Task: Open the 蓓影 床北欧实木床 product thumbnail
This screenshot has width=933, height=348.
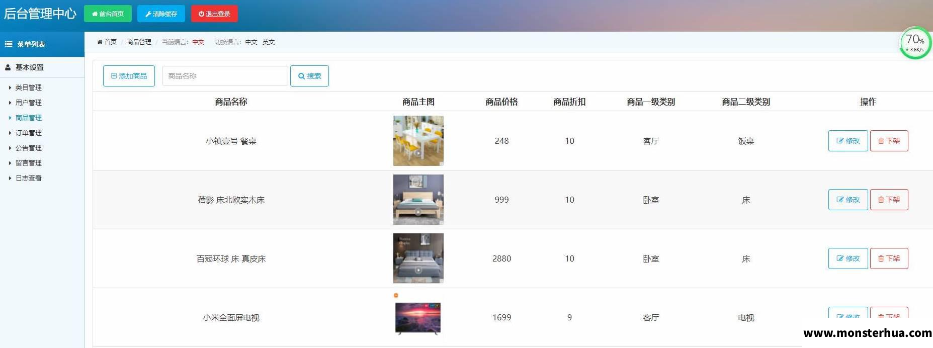Action: point(418,200)
